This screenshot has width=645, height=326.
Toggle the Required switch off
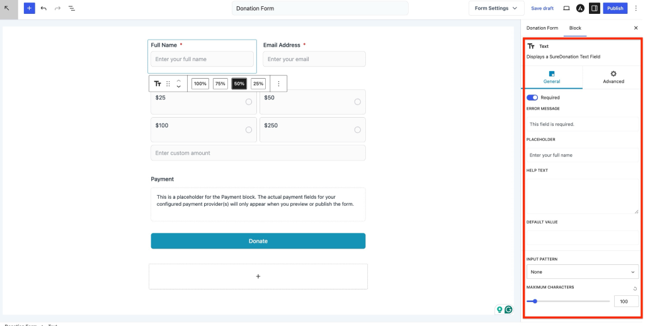532,98
